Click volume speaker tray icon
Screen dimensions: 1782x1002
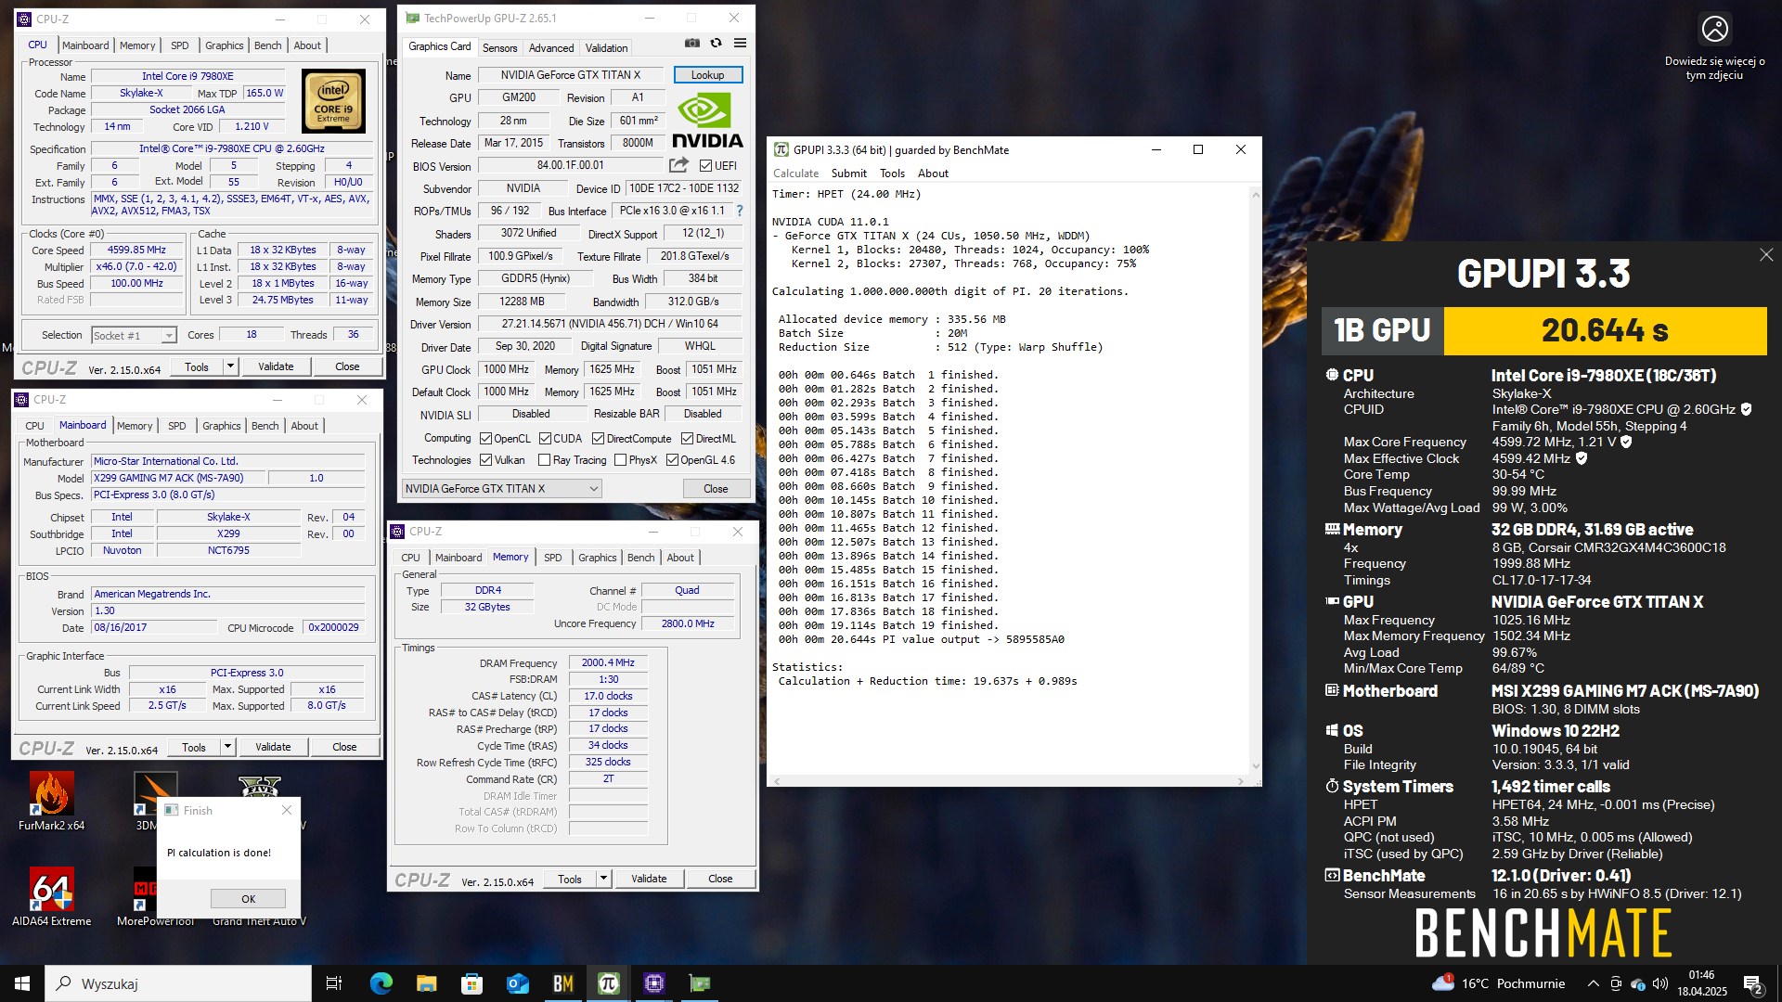tap(1660, 983)
